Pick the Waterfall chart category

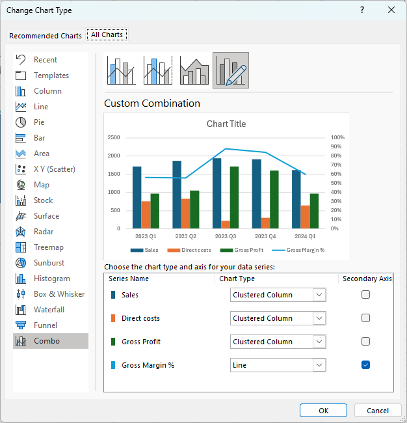50,310
